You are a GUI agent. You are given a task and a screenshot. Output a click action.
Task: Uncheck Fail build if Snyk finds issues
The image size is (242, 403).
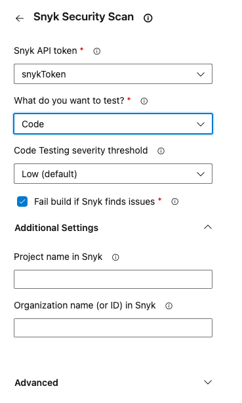[x=22, y=201]
